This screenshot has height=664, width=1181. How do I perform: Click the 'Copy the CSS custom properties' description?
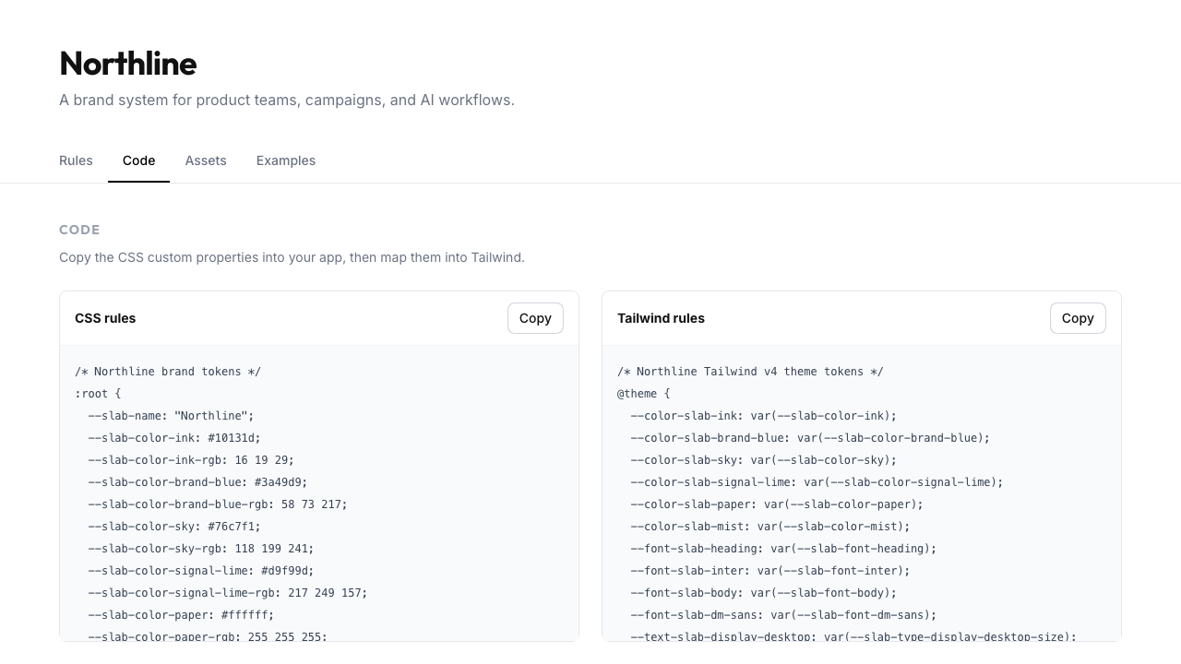292,257
